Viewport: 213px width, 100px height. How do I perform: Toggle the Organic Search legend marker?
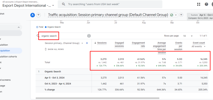46,27
